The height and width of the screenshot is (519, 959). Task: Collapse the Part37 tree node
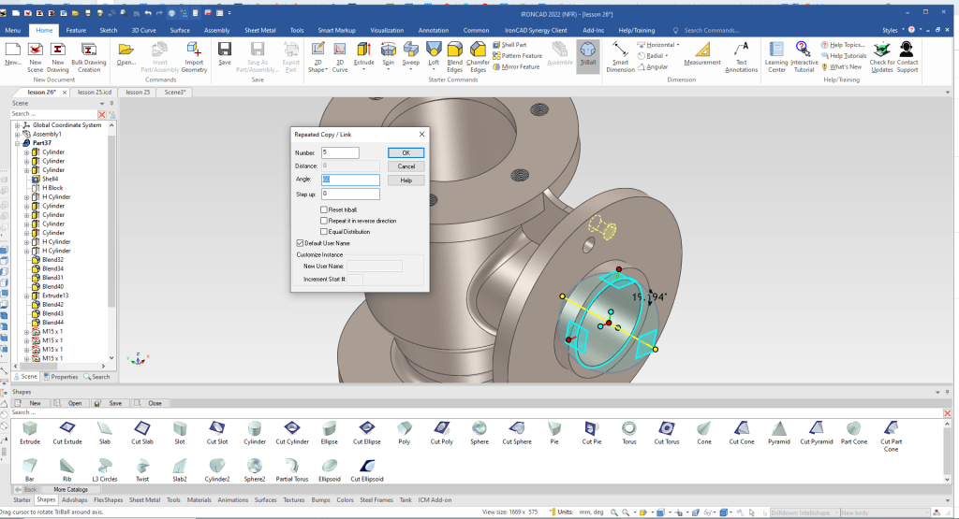[x=18, y=143]
